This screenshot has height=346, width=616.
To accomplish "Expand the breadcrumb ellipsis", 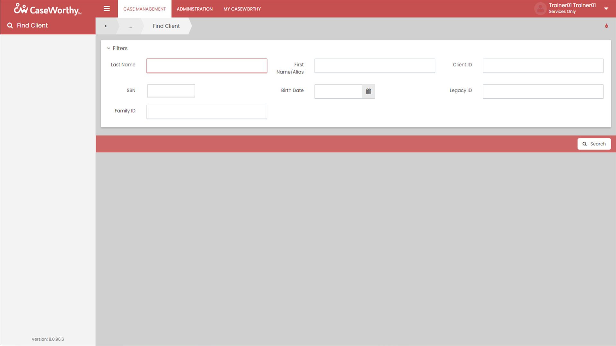I will 130,26.
